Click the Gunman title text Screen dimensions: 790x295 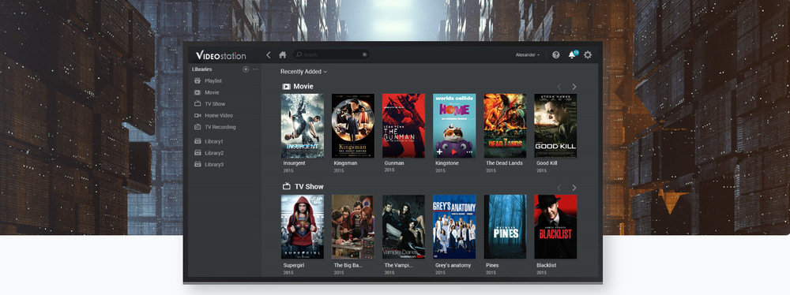click(394, 163)
